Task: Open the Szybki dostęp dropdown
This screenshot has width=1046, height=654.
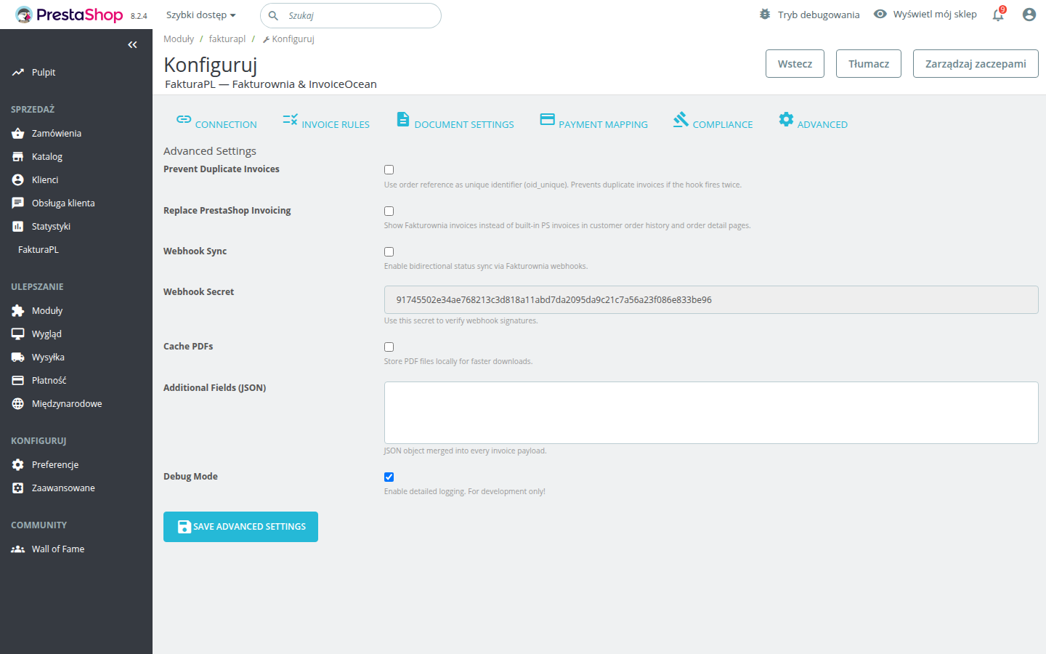Action: [x=200, y=15]
